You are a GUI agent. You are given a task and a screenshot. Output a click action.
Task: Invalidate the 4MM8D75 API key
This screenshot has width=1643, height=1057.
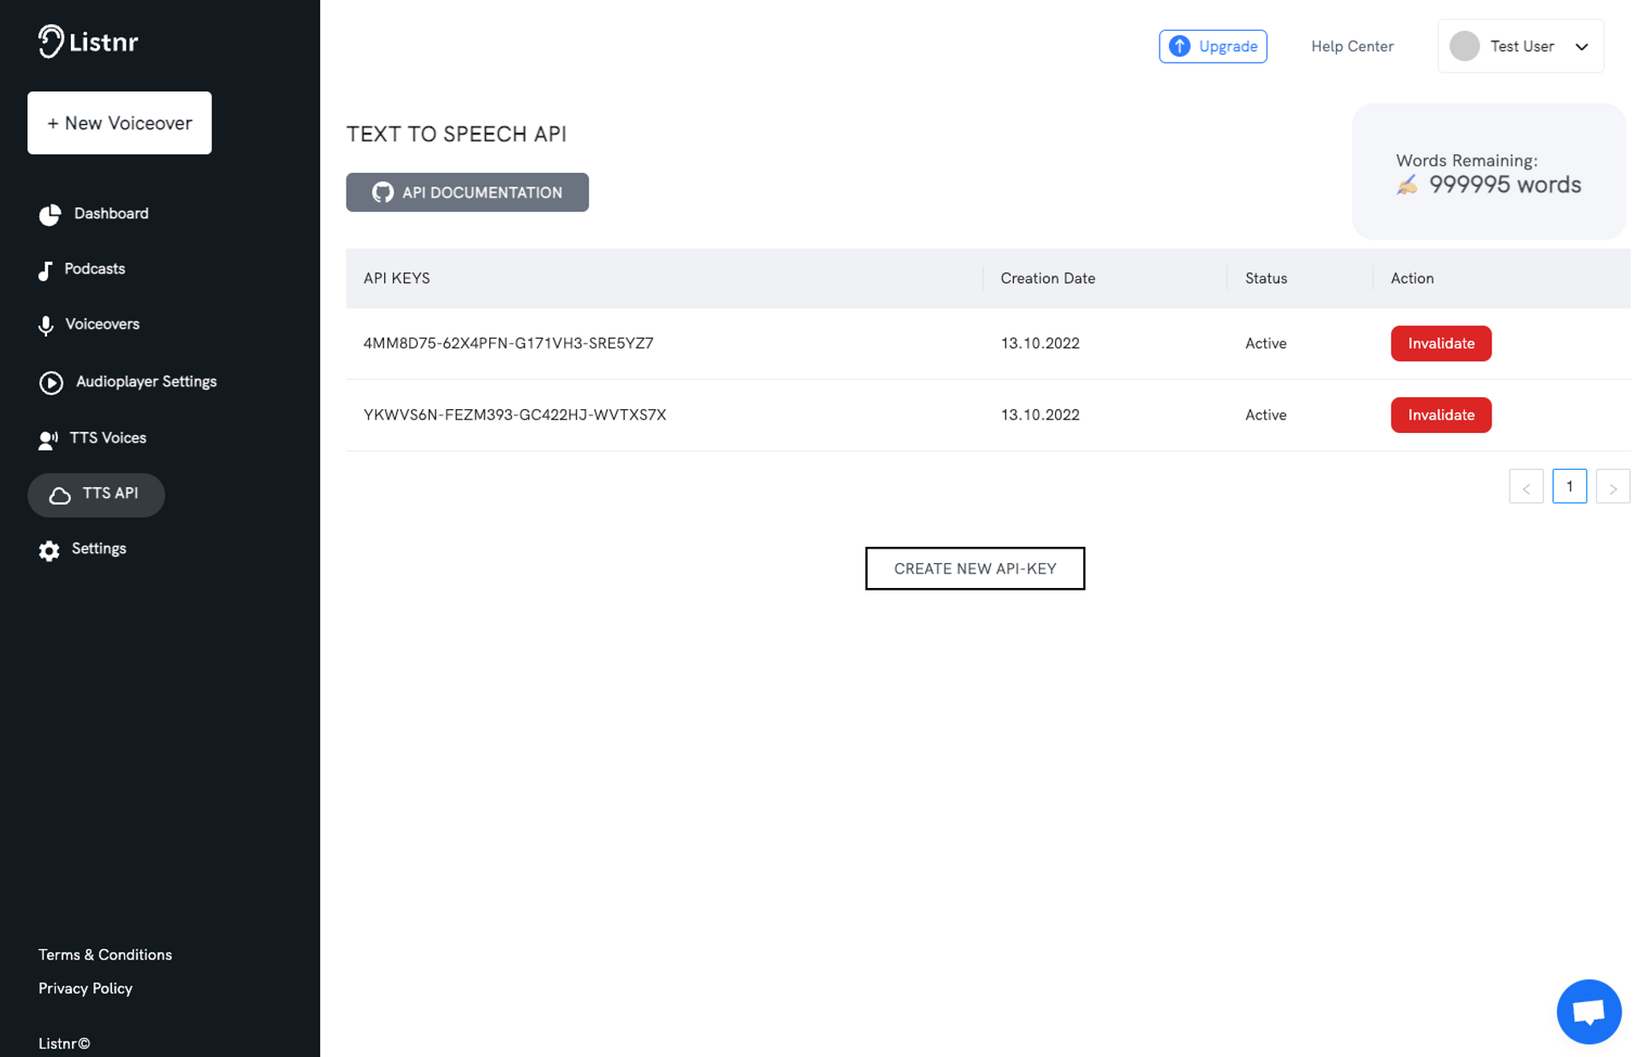1440,343
